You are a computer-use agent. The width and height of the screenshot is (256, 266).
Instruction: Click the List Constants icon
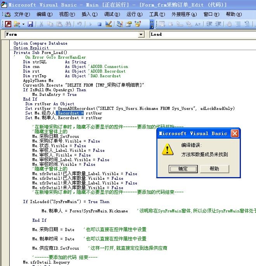pyautogui.click(x=171, y=24)
